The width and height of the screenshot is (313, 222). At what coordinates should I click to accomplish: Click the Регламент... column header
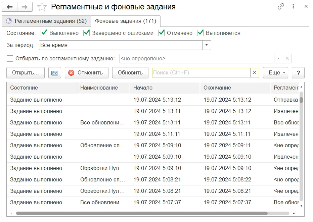point(284,88)
